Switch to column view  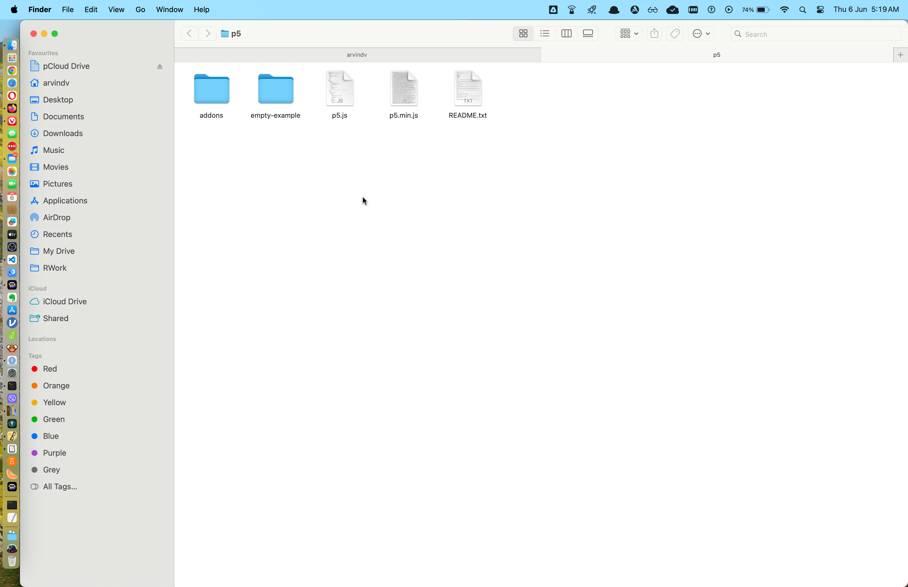point(566,34)
